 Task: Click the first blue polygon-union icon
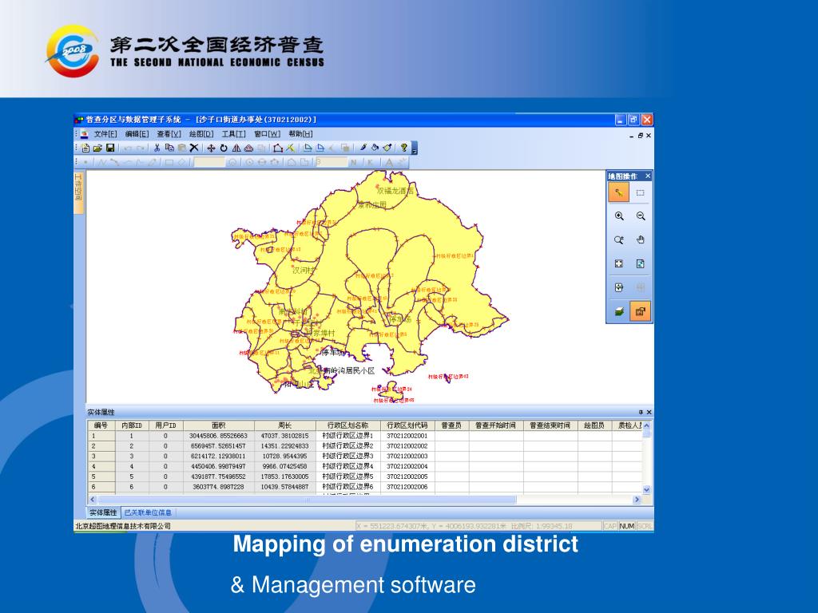click(308, 148)
